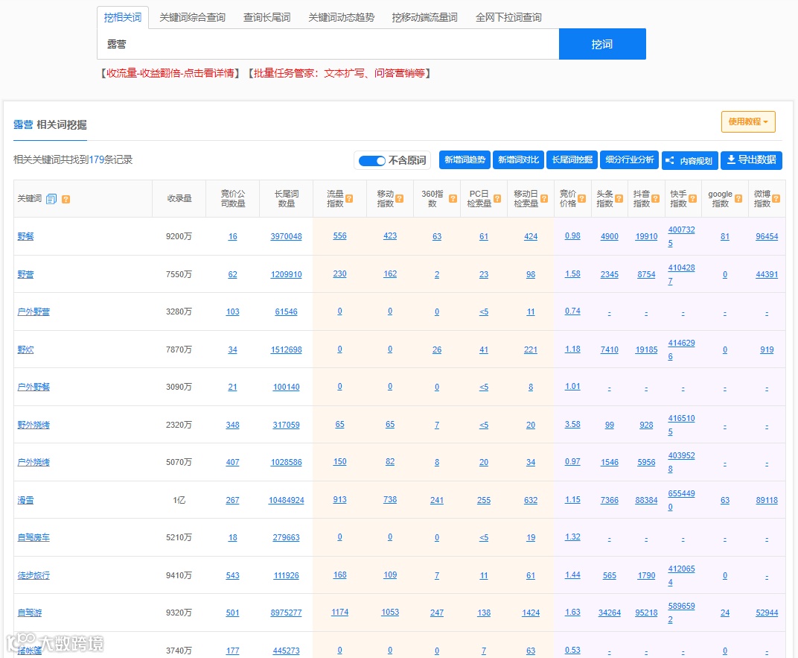The image size is (798, 658).
Task: Open keyword link 野餐
Action: tap(25, 236)
